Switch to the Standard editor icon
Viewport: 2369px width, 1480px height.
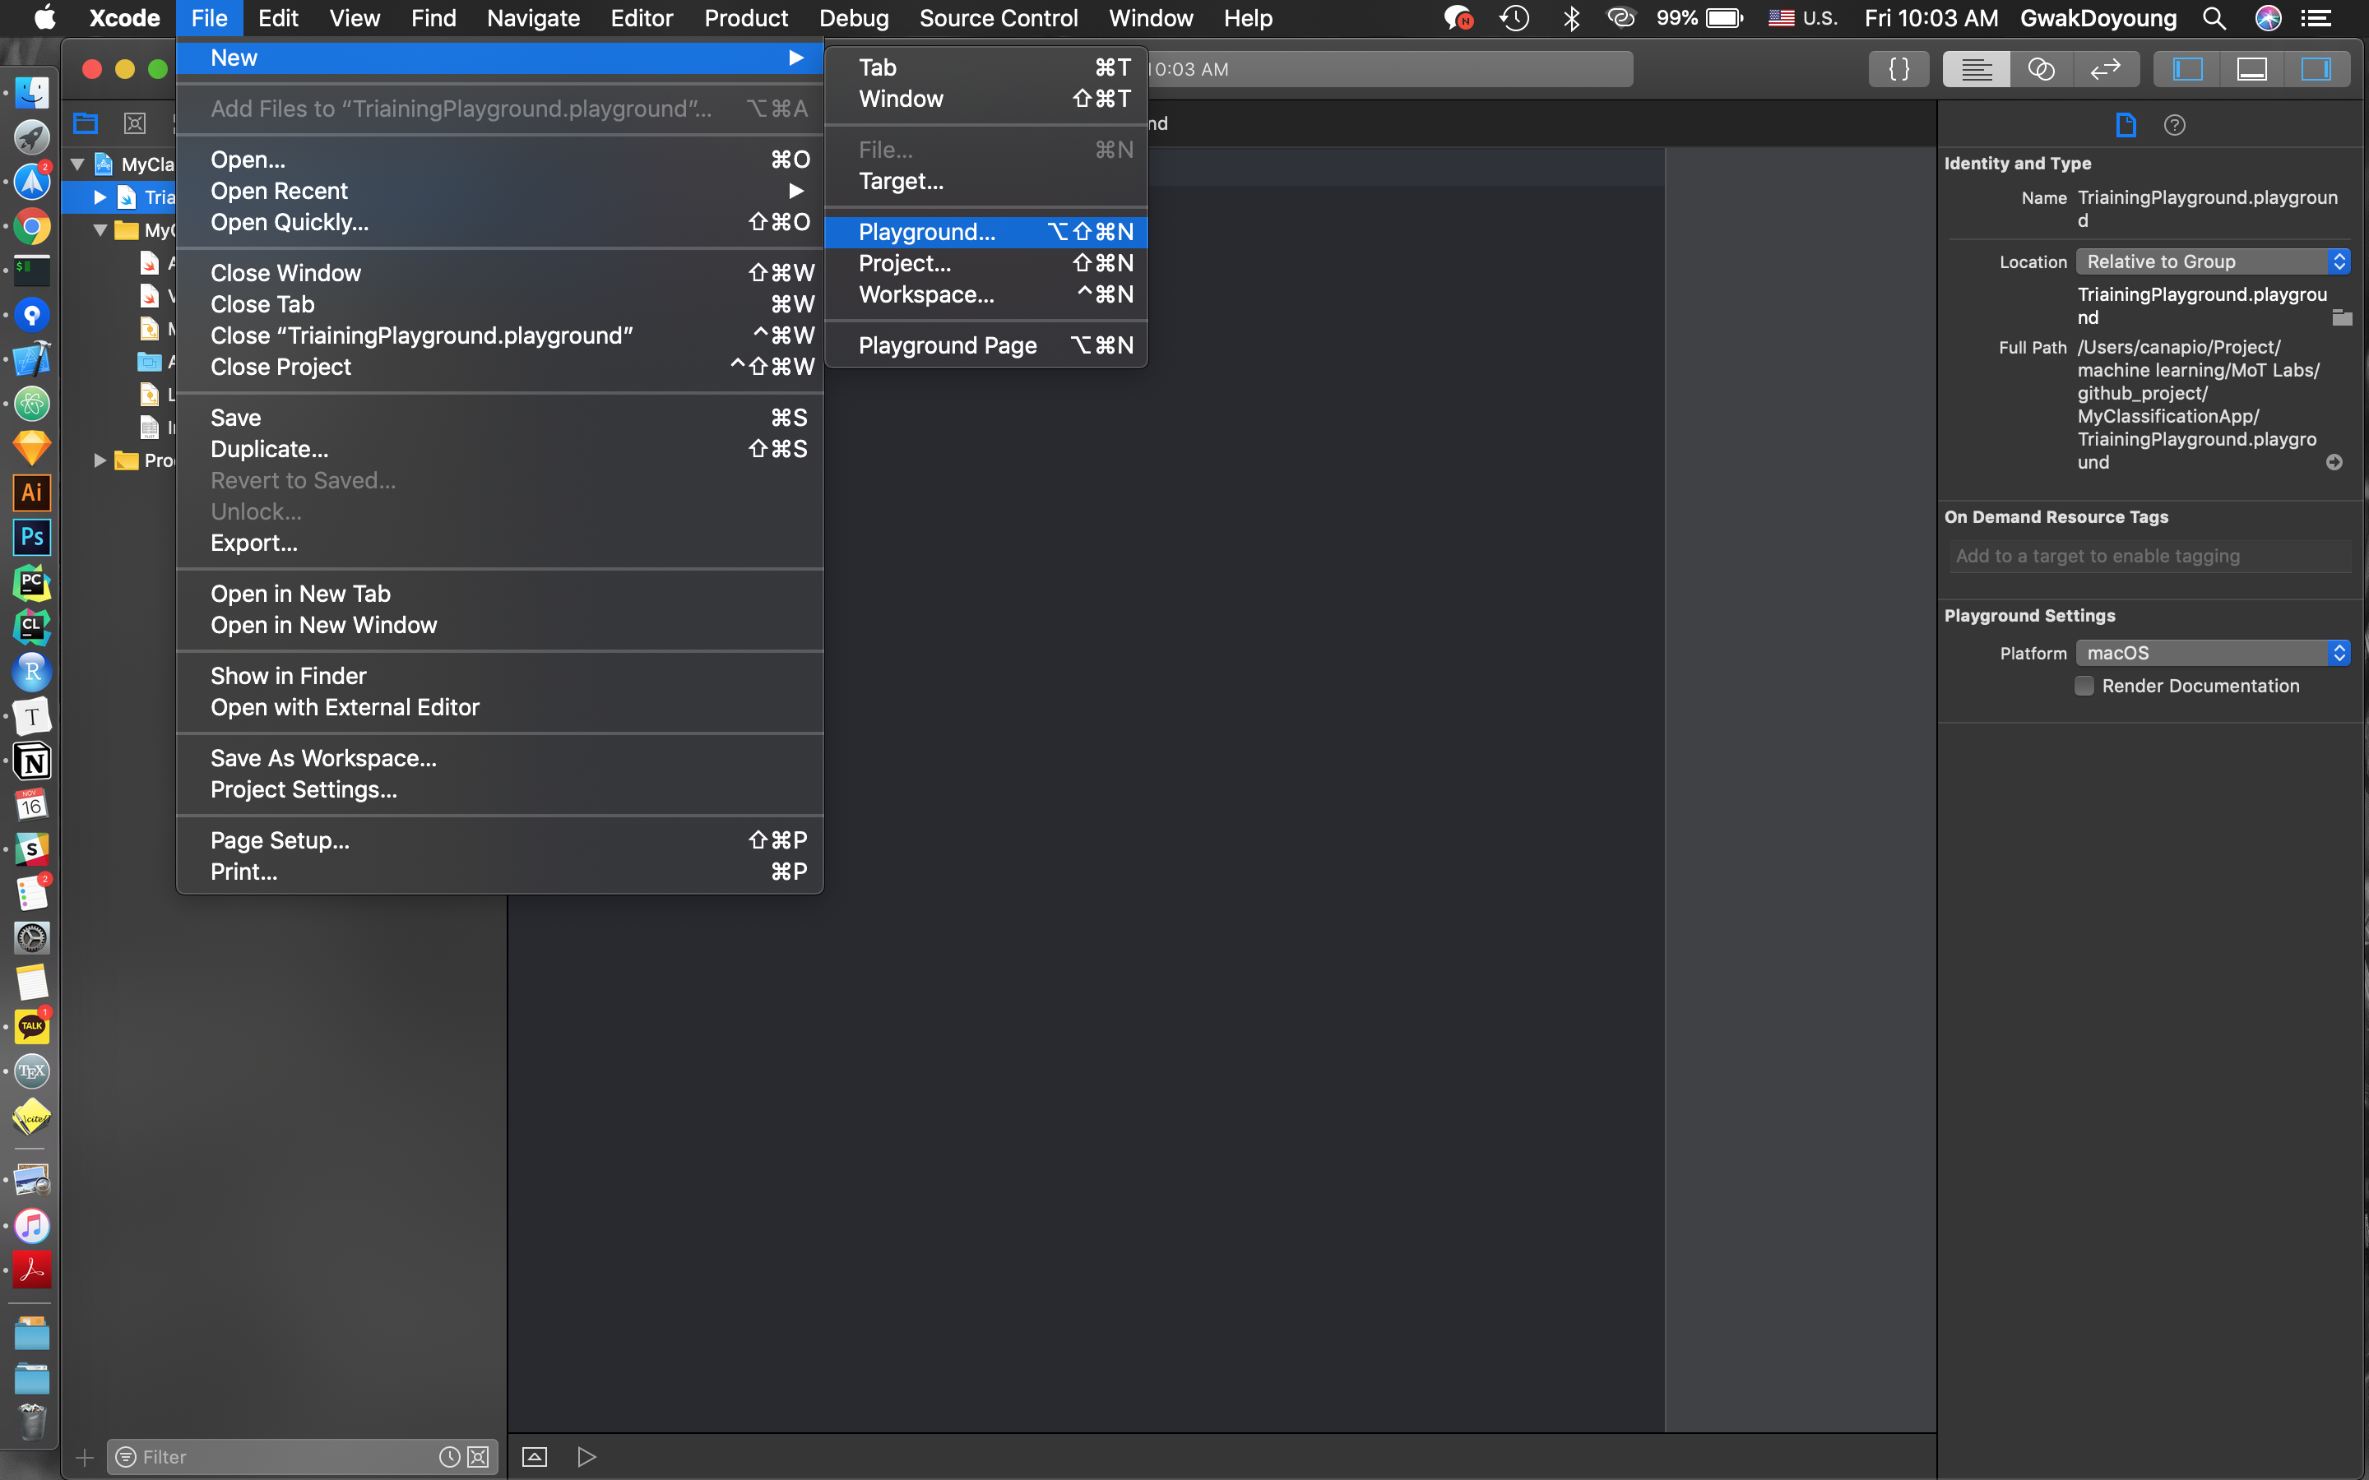coord(1977,70)
